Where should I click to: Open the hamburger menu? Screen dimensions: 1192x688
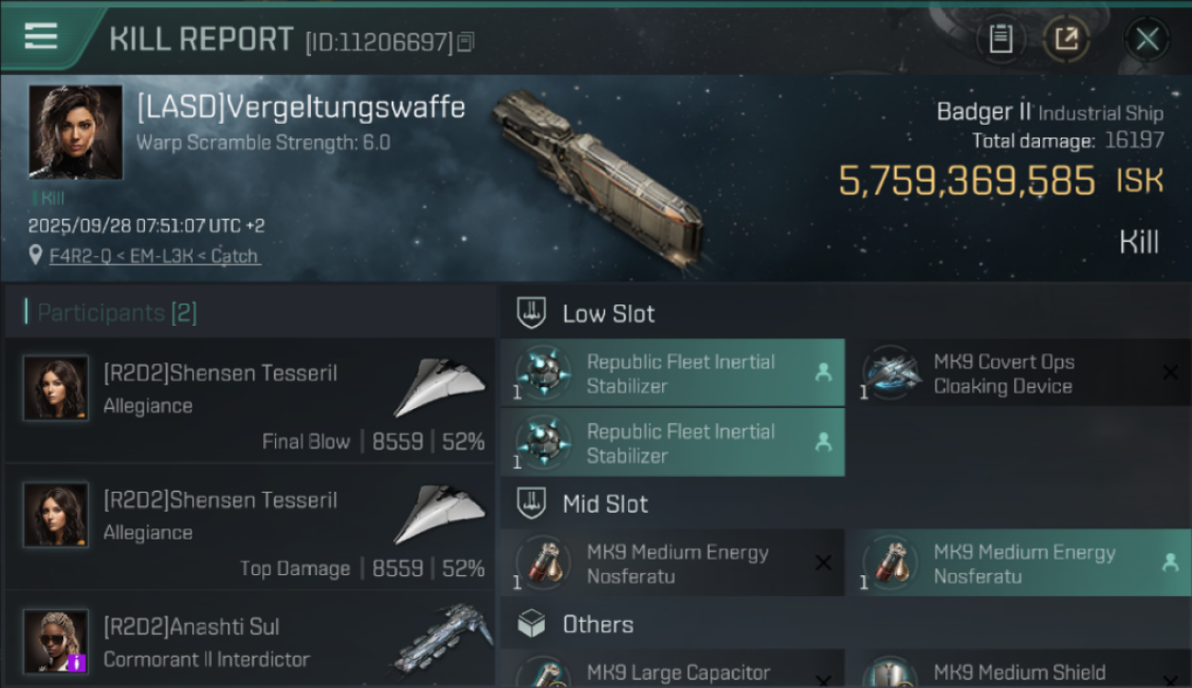coord(41,37)
